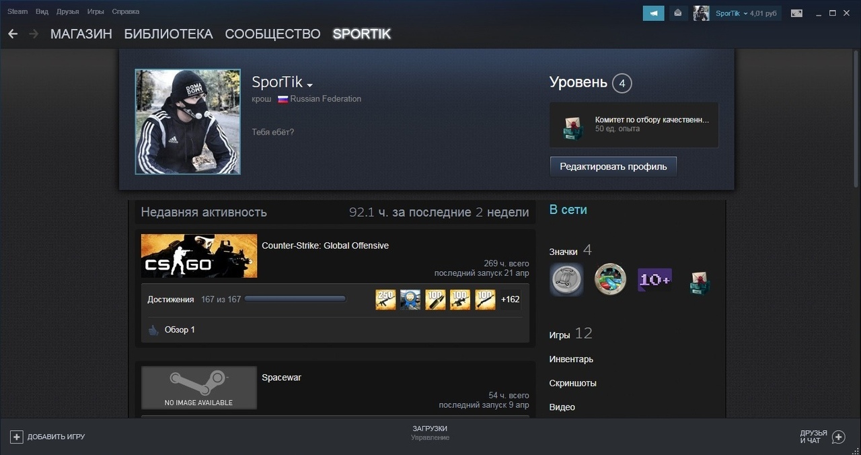Open the Друзья menu
This screenshot has height=455, width=861.
(x=67, y=11)
